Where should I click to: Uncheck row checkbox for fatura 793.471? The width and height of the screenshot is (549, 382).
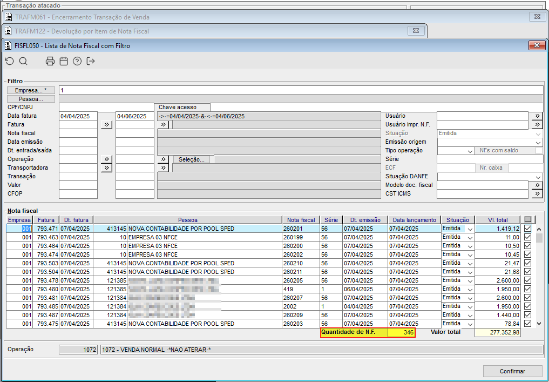pyautogui.click(x=527, y=229)
